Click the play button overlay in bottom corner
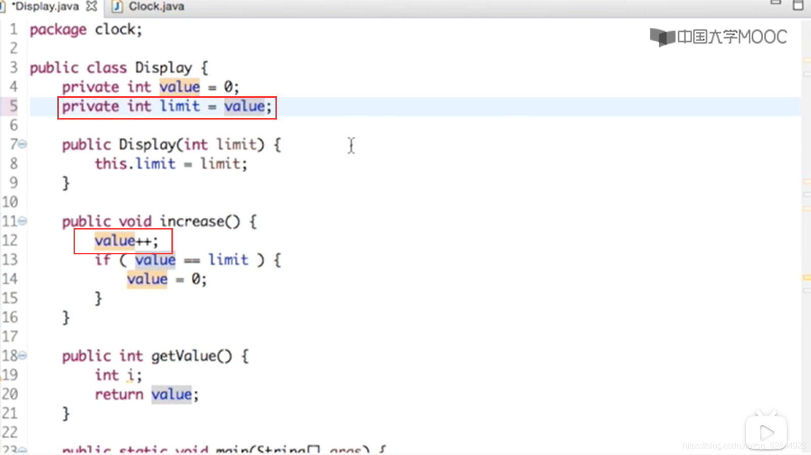 coord(766,432)
